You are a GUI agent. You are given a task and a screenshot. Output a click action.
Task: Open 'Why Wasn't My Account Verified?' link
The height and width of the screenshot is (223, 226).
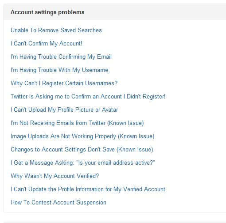pyautogui.click(x=55, y=176)
